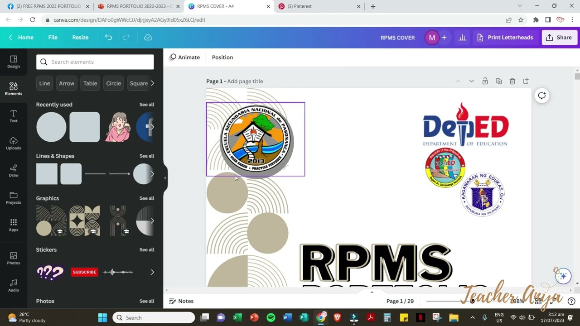Viewport: 580px width, 326px height.
Task: Show more Recently used items
Action: [x=152, y=127]
